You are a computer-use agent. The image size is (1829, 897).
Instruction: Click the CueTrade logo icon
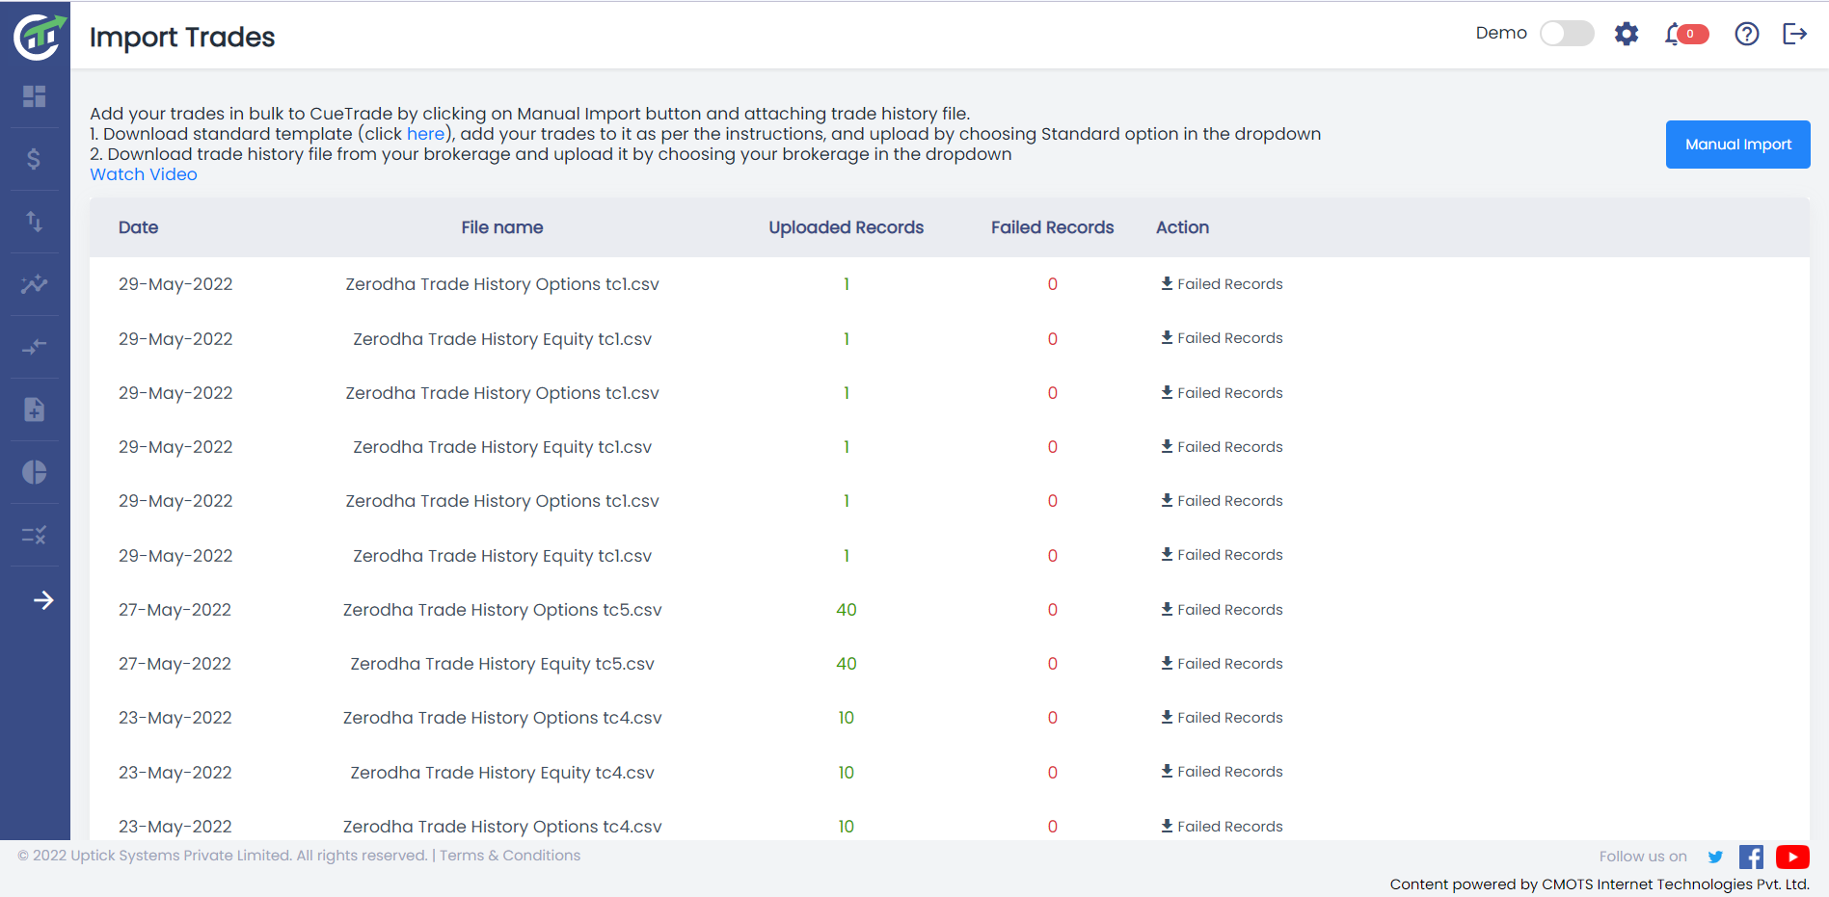[39, 36]
